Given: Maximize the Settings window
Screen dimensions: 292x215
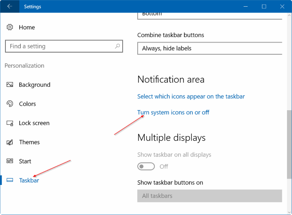Looking at the screenshot, I should (264, 7).
